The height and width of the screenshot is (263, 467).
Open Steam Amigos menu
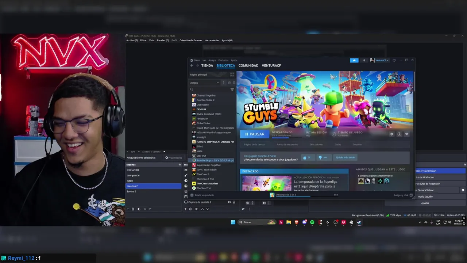pyautogui.click(x=212, y=60)
